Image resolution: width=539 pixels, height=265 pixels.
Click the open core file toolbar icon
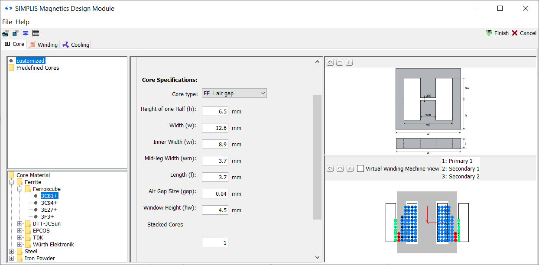6,33
